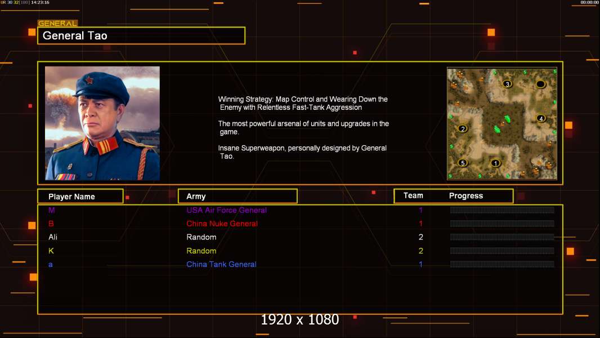600x338 pixels.
Task: Click start position 4 on the minimap
Action: 541,118
